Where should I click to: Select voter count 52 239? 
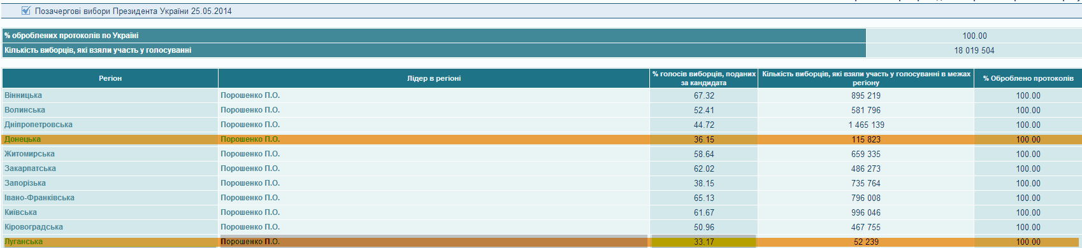866,242
